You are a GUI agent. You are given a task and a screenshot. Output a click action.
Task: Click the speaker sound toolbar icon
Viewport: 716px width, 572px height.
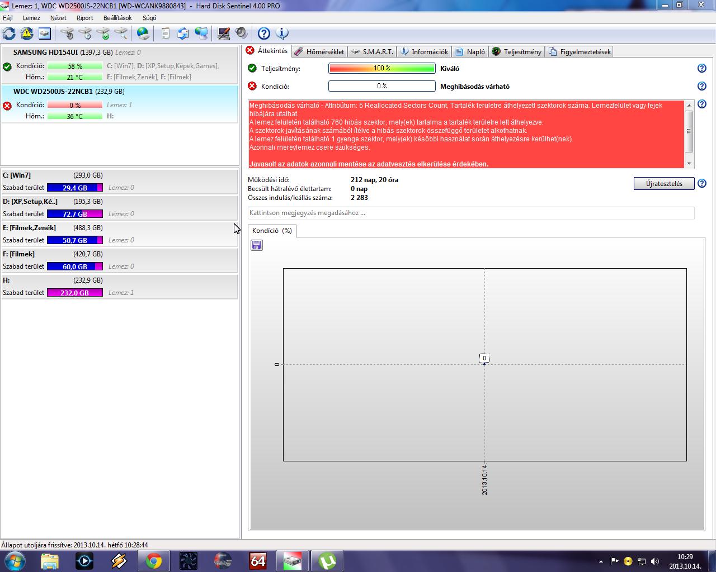pyautogui.click(x=241, y=34)
